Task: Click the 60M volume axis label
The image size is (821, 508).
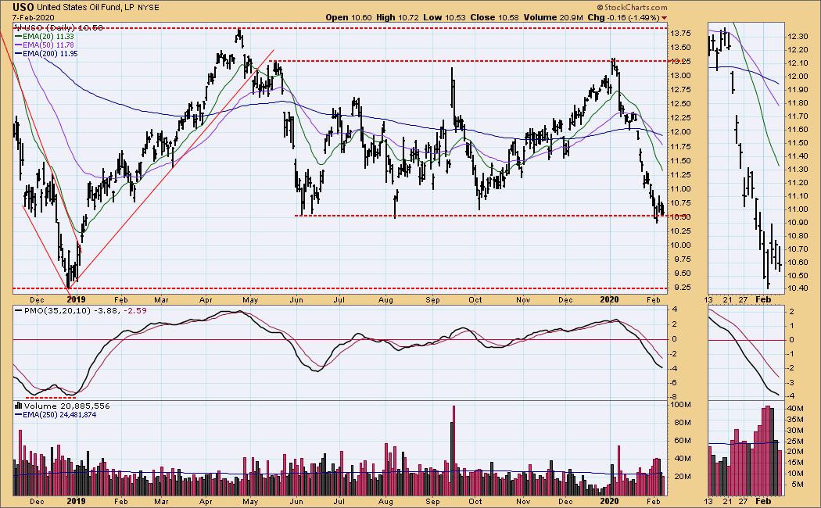Action: coord(683,441)
